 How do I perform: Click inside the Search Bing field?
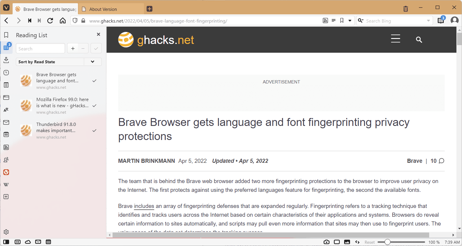click(x=395, y=21)
